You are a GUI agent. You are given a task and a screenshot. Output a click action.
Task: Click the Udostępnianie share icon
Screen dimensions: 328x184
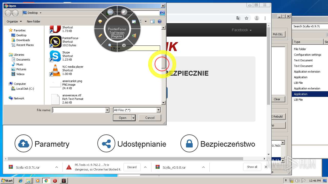106,143
